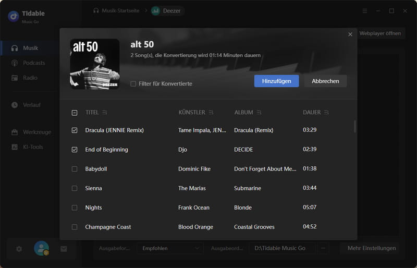Image resolution: width=417 pixels, height=268 pixels.
Task: Click the Deezer service icon in breadcrumb
Action: click(x=155, y=11)
